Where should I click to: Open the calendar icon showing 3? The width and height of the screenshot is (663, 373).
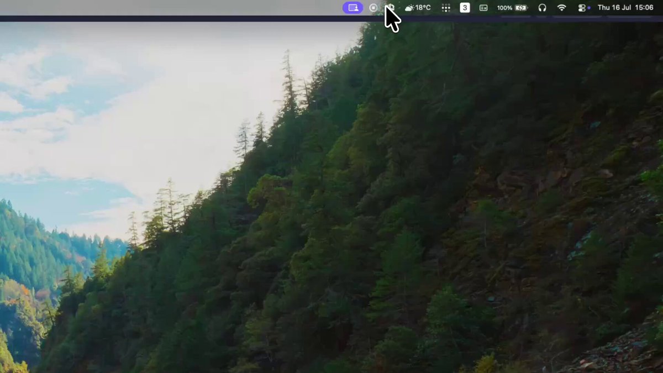(x=465, y=8)
